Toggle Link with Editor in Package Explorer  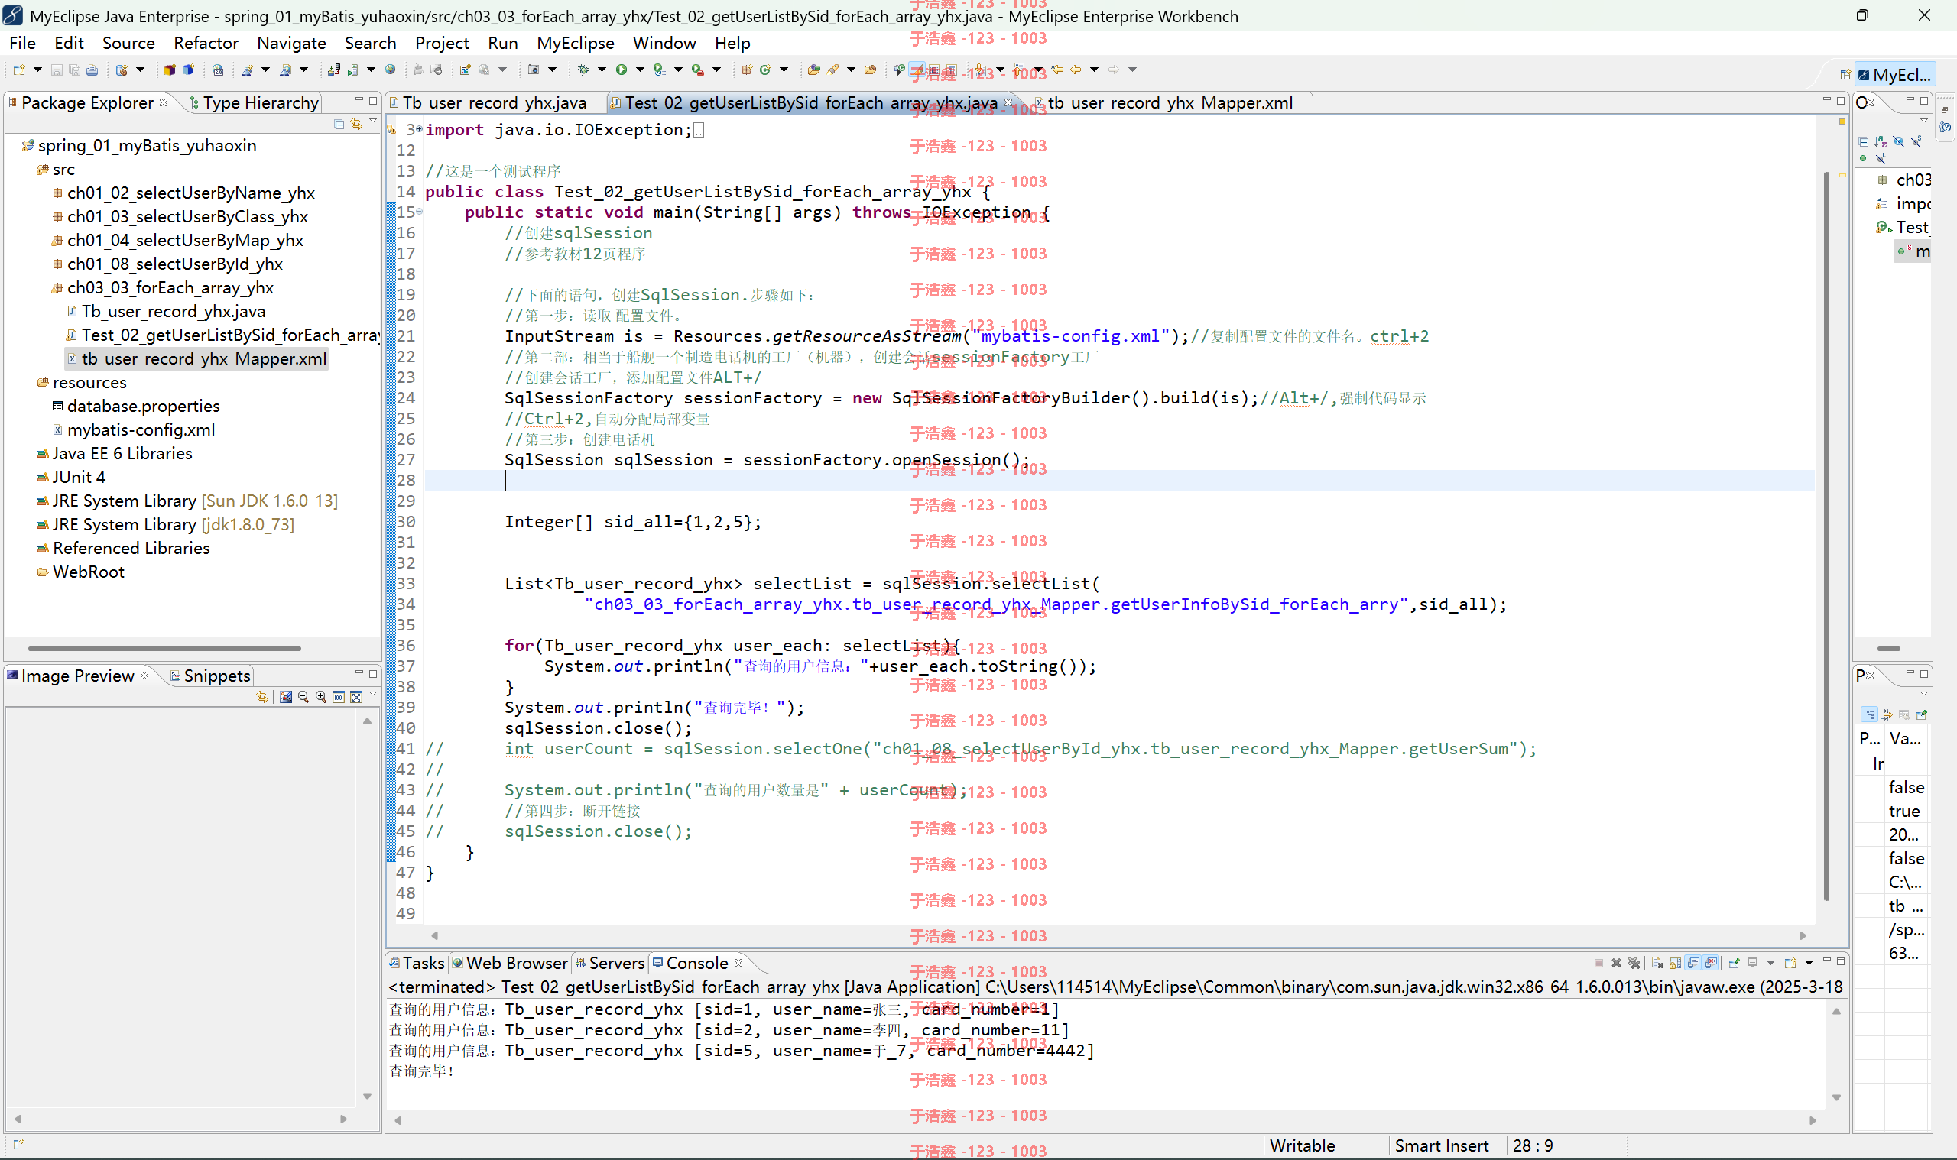356,125
